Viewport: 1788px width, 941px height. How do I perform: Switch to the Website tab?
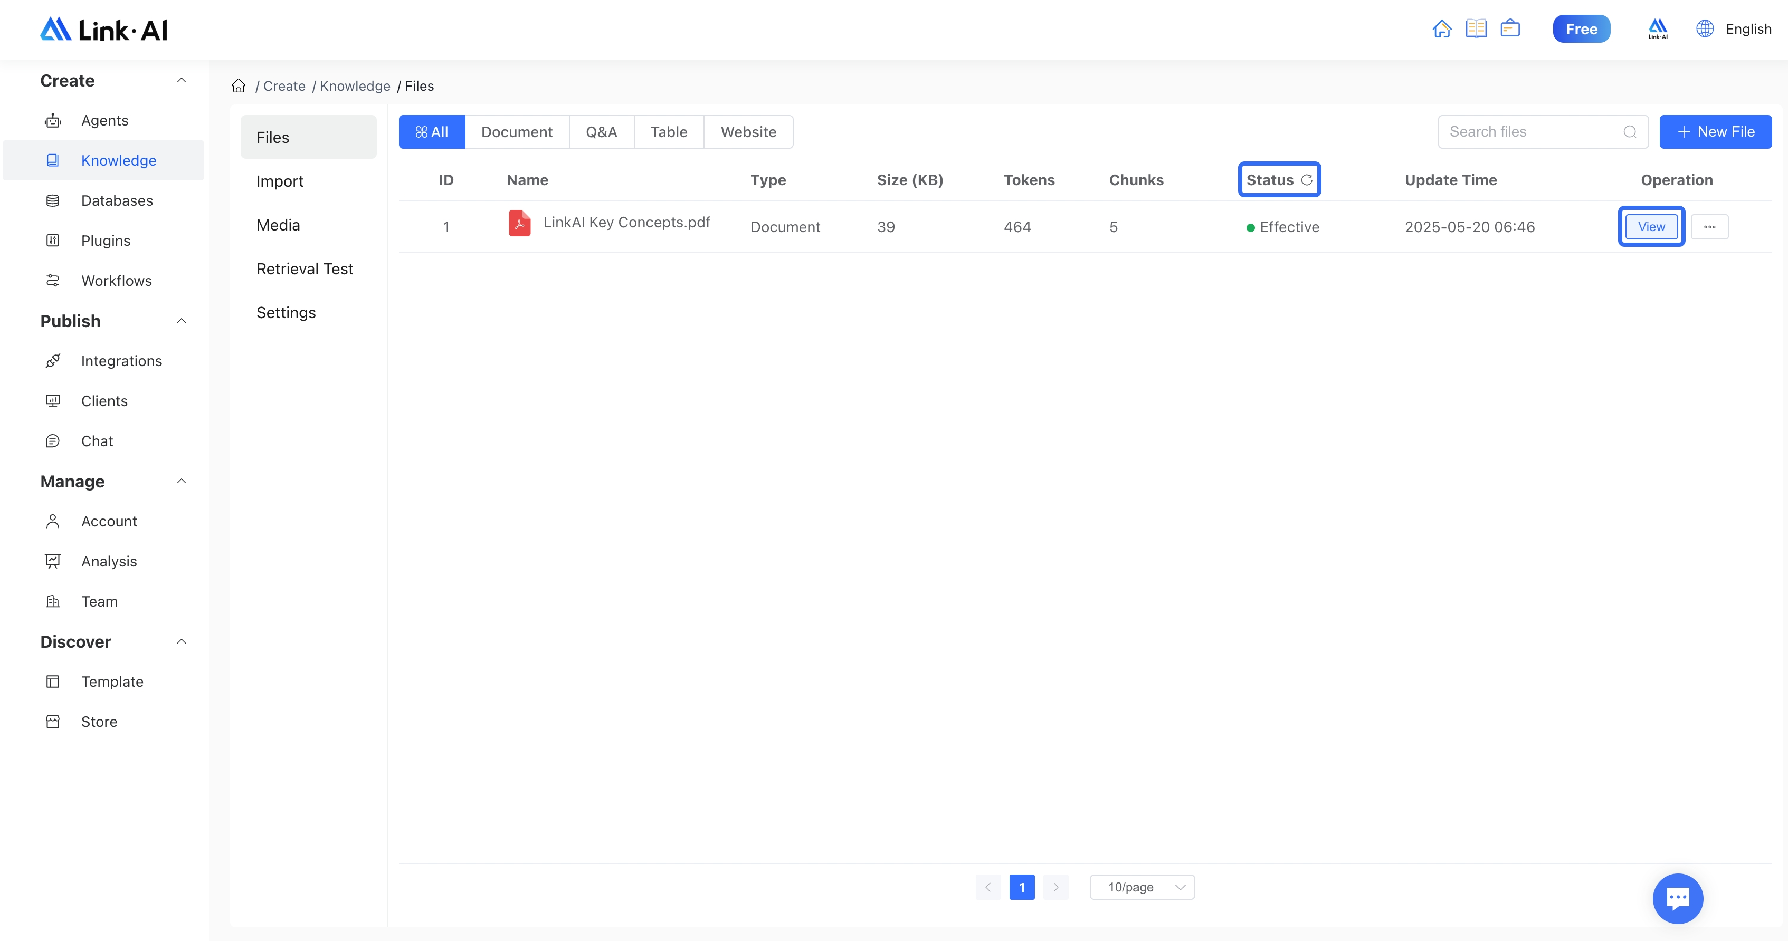tap(748, 132)
